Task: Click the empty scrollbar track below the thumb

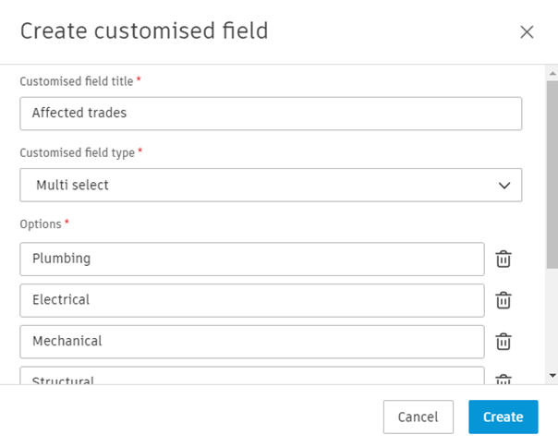Action: click(x=552, y=323)
